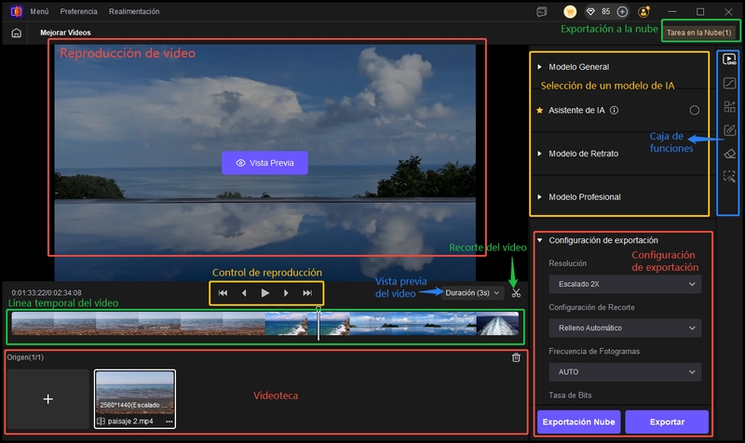Skip to the start of video
This screenshot has height=443, width=745.
click(223, 293)
